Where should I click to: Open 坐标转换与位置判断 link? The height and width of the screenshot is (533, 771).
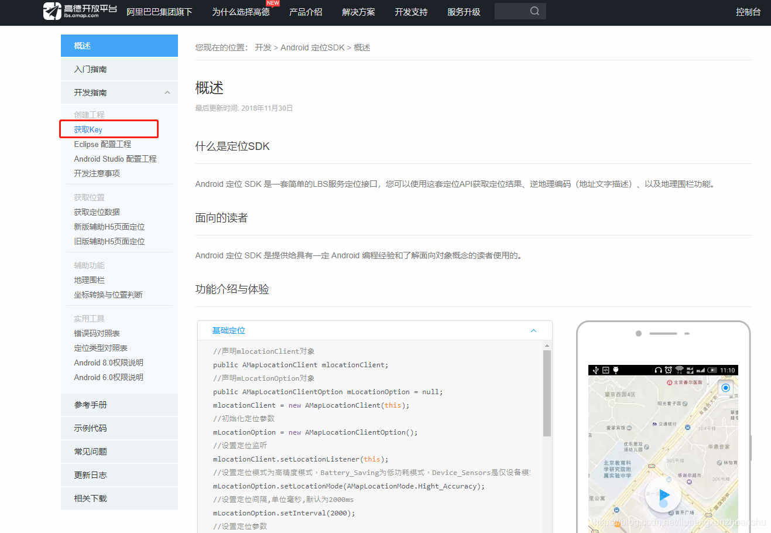click(x=108, y=295)
